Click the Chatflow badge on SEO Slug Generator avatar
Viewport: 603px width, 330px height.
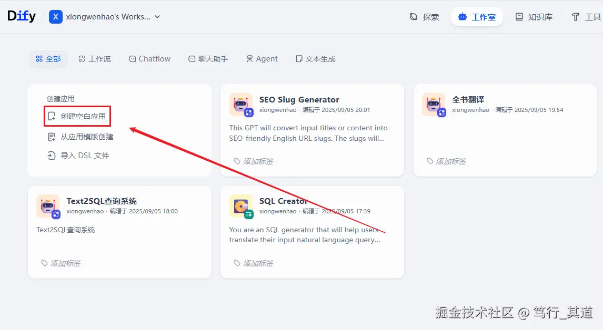coord(249,112)
